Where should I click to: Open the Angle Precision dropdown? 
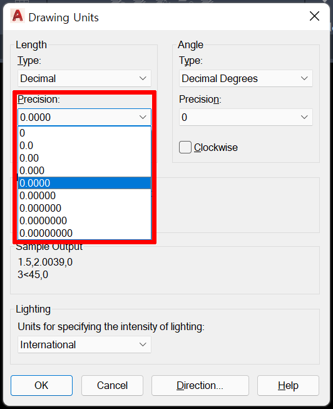pos(245,117)
